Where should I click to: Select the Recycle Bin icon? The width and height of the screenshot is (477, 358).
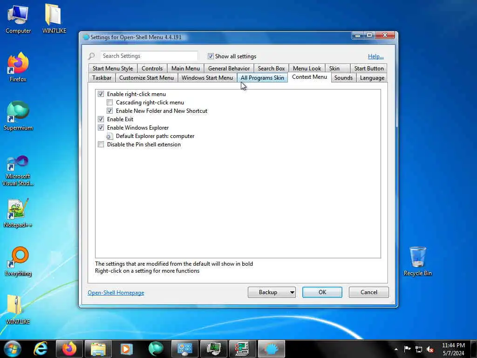coord(418,262)
